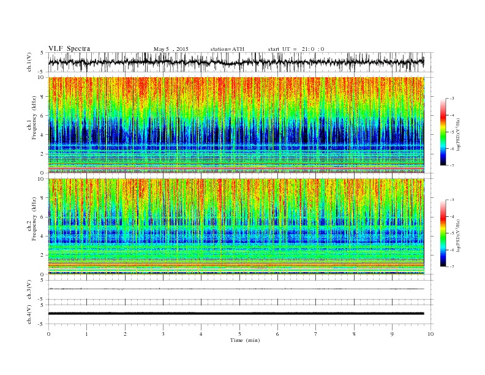Click the 'Time (min)' x-axis title
Screen dimensions: 485x375
245,340
